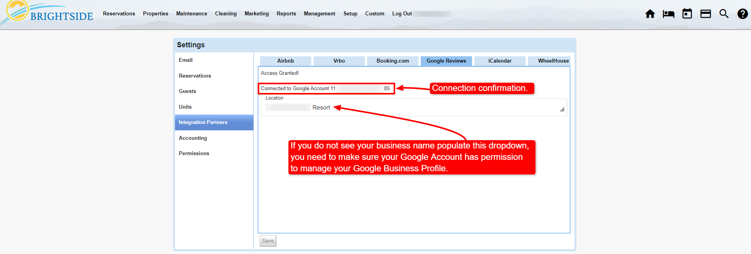This screenshot has width=751, height=254.
Task: Open the Reports menu
Action: (286, 13)
